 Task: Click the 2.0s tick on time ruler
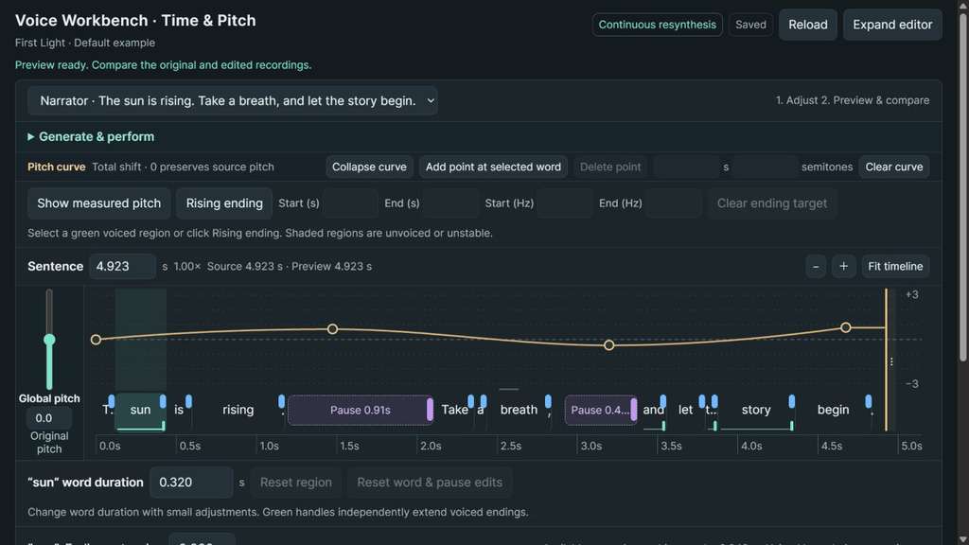(x=431, y=446)
